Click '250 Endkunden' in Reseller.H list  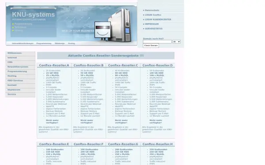tap(158, 150)
